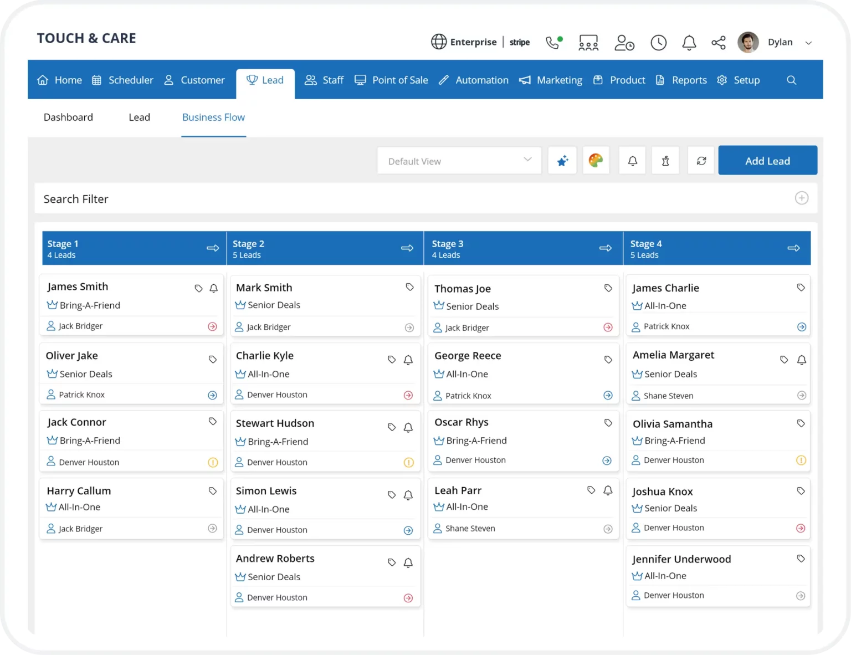
Task: Open the notifications bell in top header
Action: tap(689, 43)
